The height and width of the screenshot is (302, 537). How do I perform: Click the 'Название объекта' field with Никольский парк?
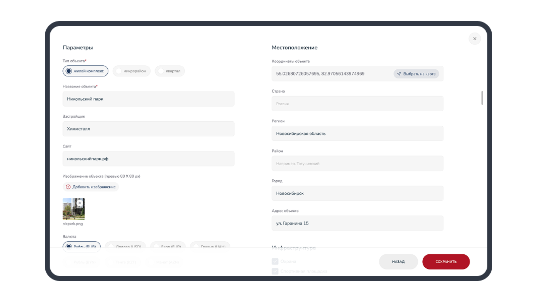point(148,99)
